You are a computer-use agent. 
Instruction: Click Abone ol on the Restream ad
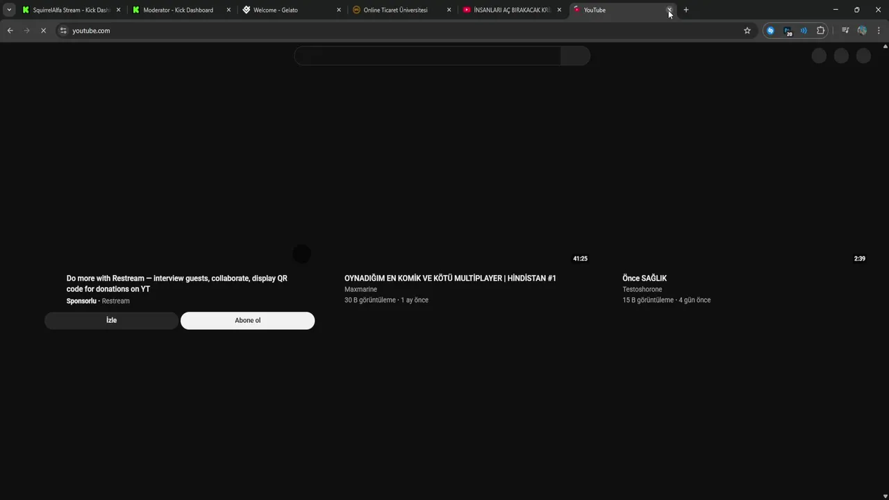click(247, 320)
